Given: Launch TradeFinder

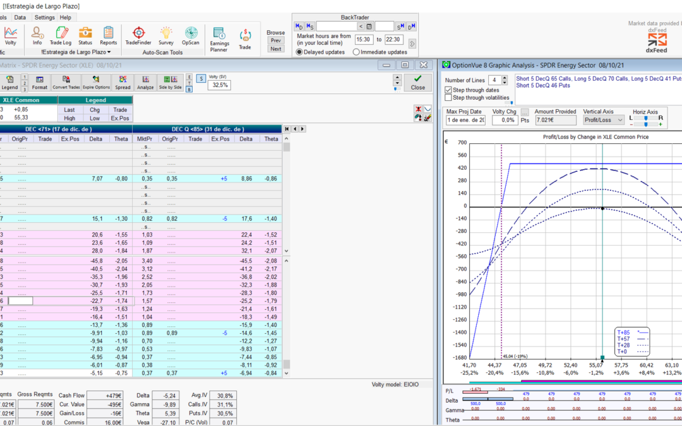Looking at the screenshot, I should coord(138,35).
